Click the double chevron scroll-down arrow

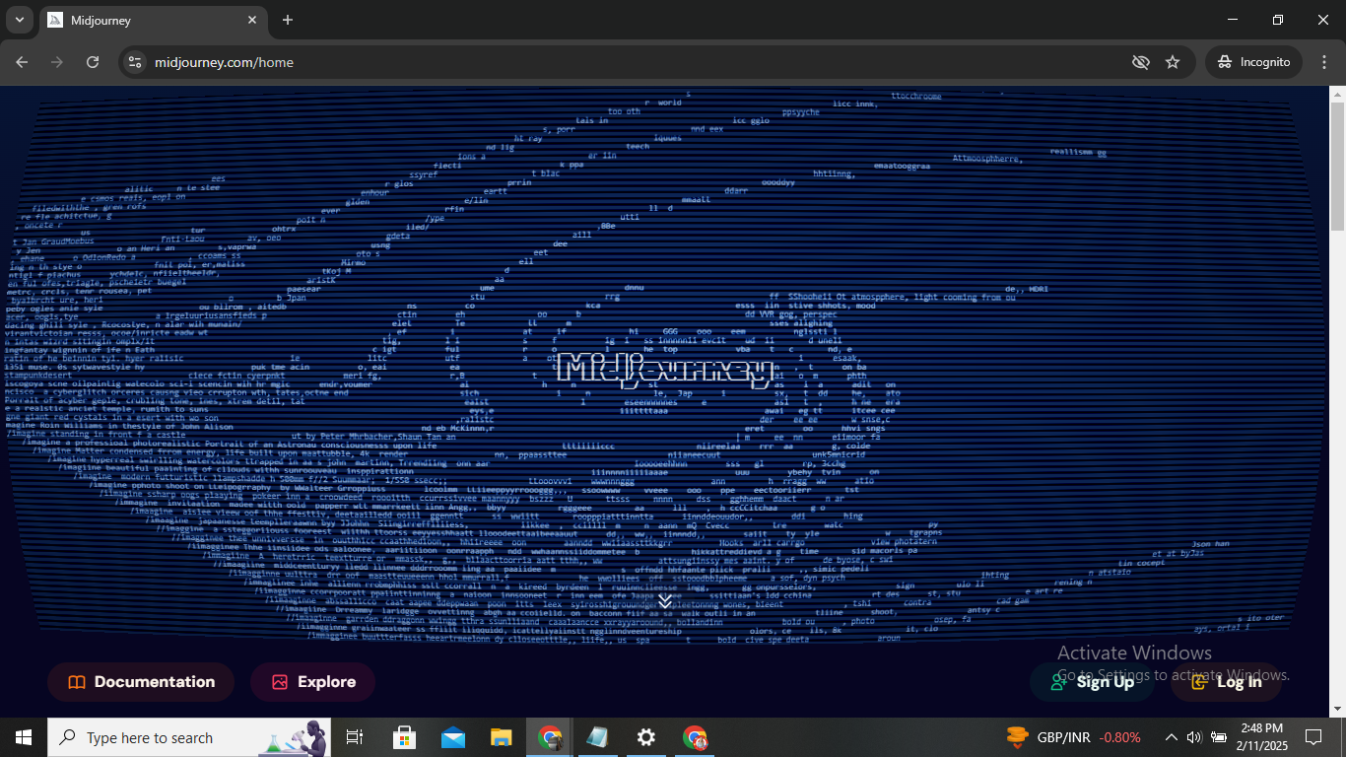tap(665, 600)
